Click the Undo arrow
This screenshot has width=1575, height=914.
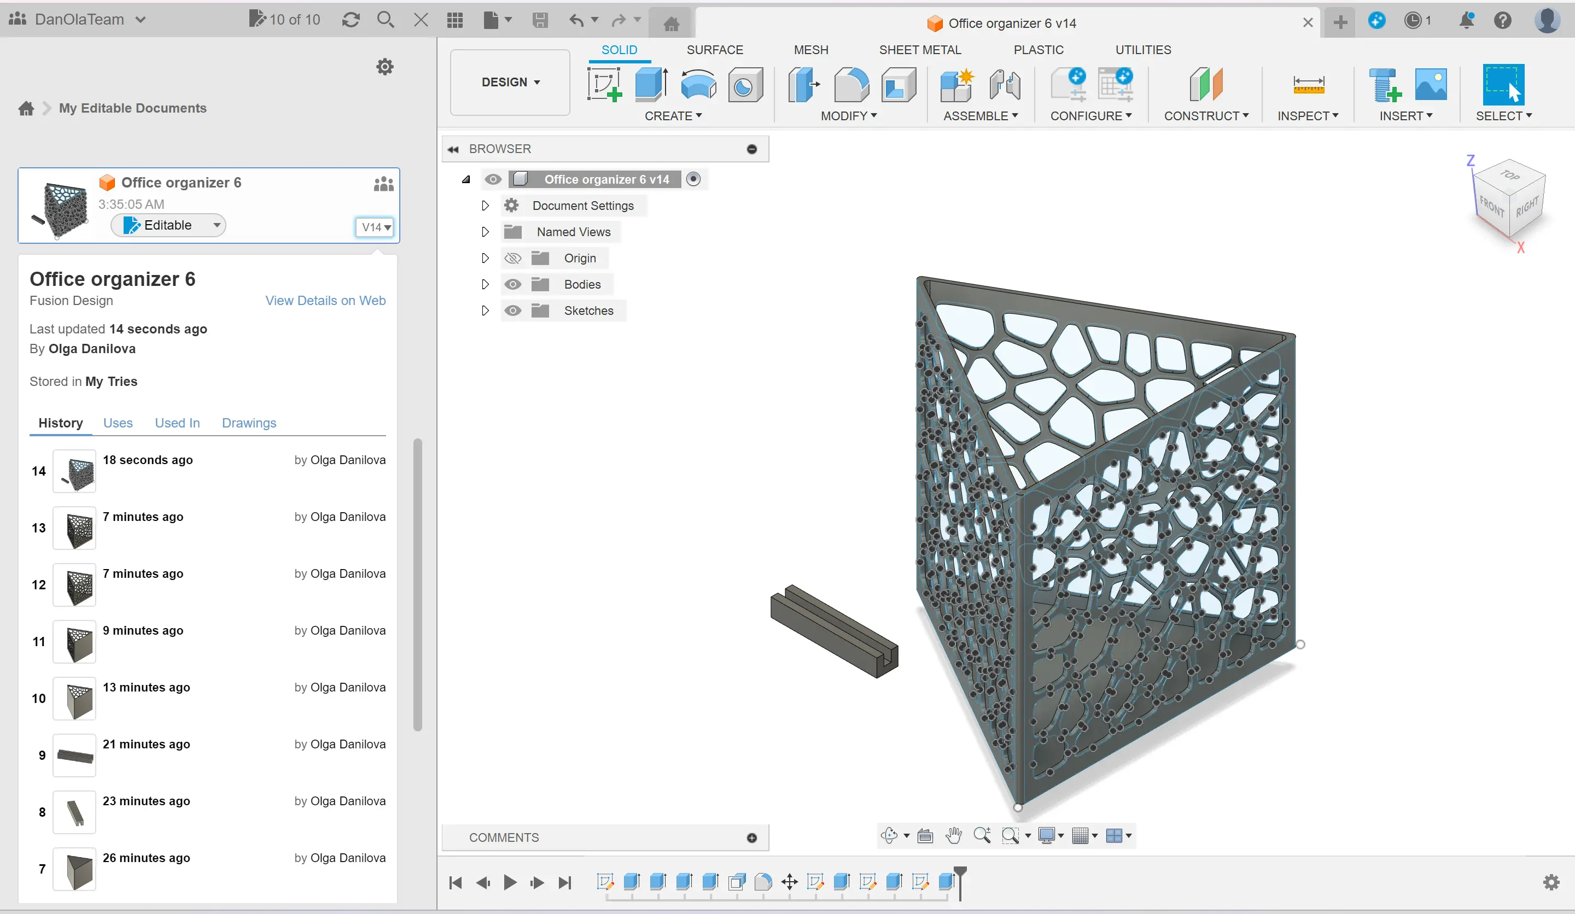[x=576, y=21]
